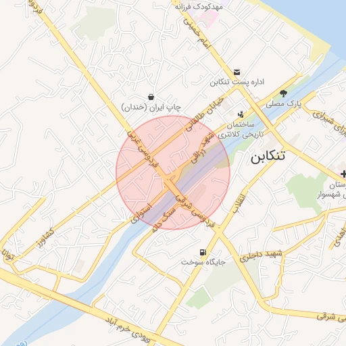Click the tree icon for پارک مصلی
The image size is (346, 346).
click(283, 93)
